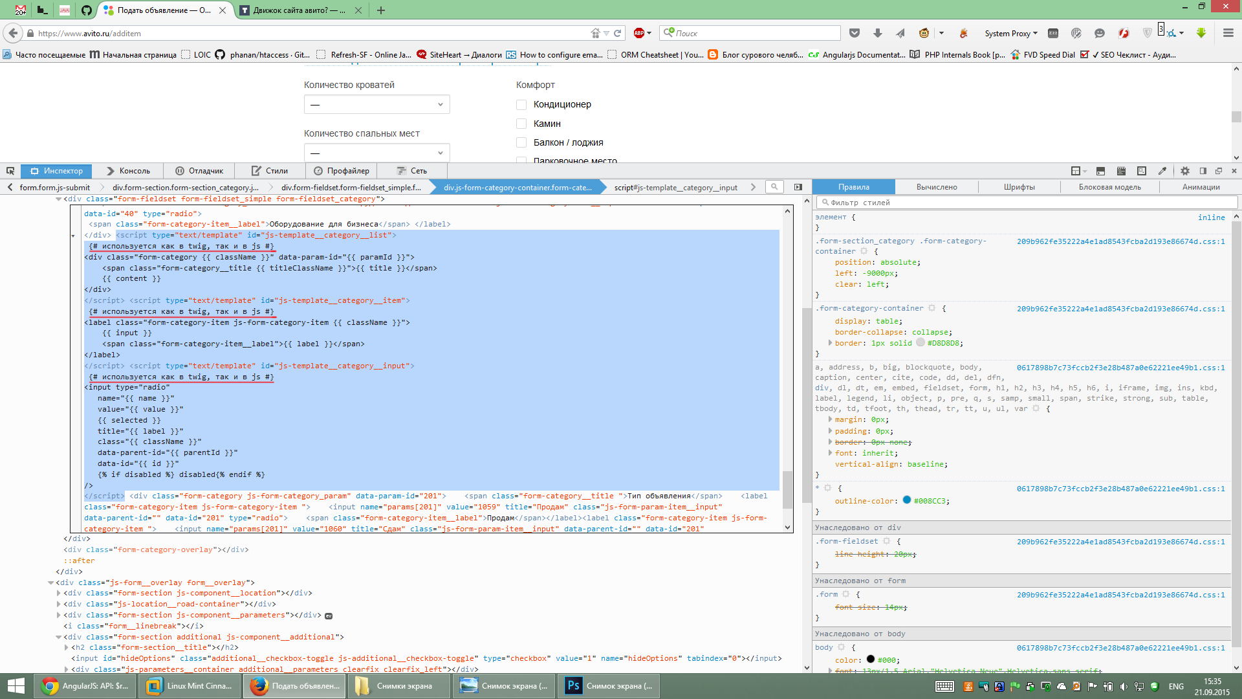The image size is (1242, 699).
Task: Expand the js-component__location div node
Action: [58, 593]
